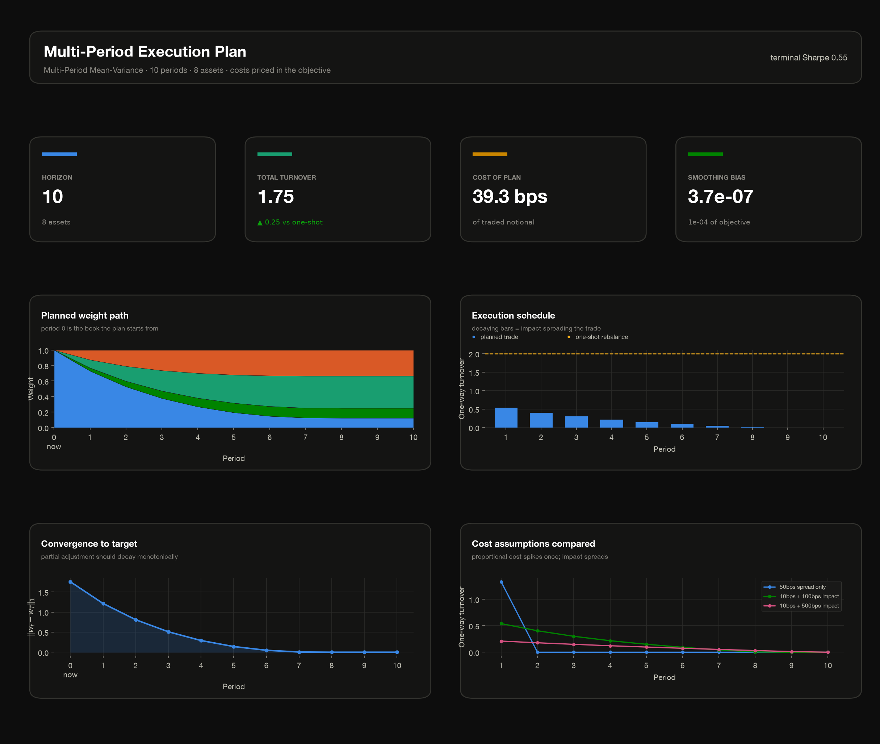Toggle the one-shot rebalance legend label
This screenshot has width=880, height=744.
[602, 337]
